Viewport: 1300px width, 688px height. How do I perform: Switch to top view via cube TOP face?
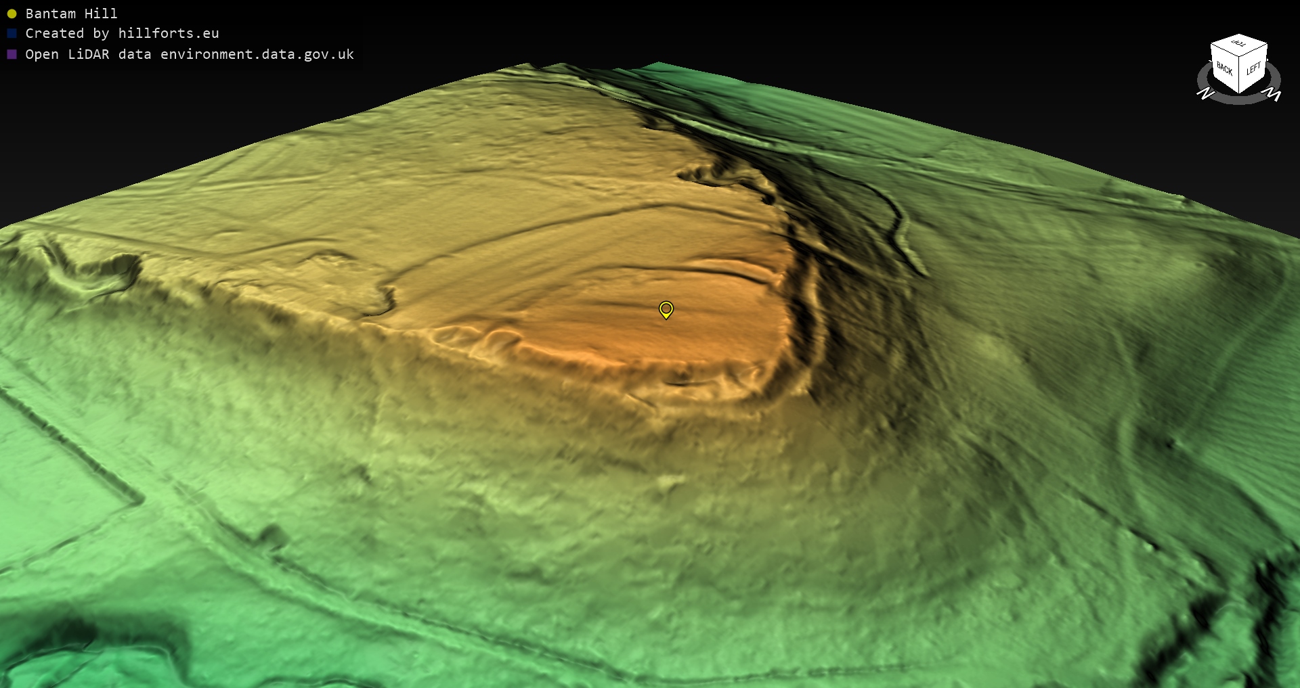(x=1239, y=45)
